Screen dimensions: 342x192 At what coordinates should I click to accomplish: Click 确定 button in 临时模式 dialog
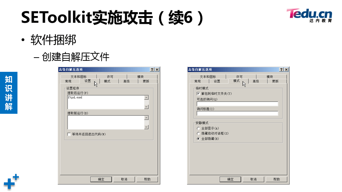(230, 179)
